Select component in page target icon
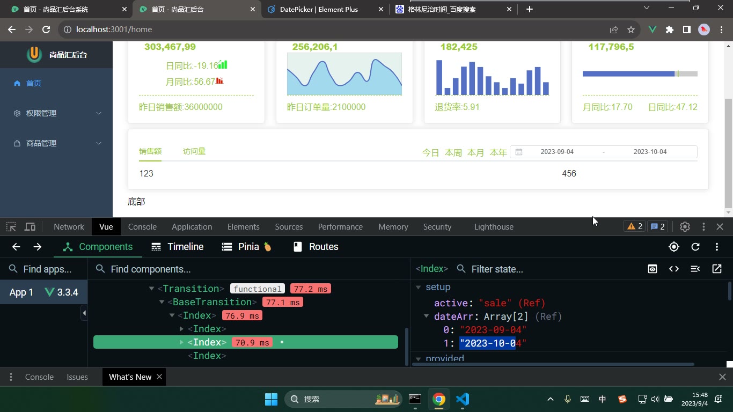The width and height of the screenshot is (733, 412). pos(674,247)
